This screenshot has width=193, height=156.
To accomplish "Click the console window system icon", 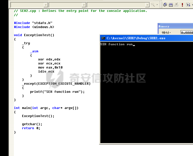I will point(103,38).
